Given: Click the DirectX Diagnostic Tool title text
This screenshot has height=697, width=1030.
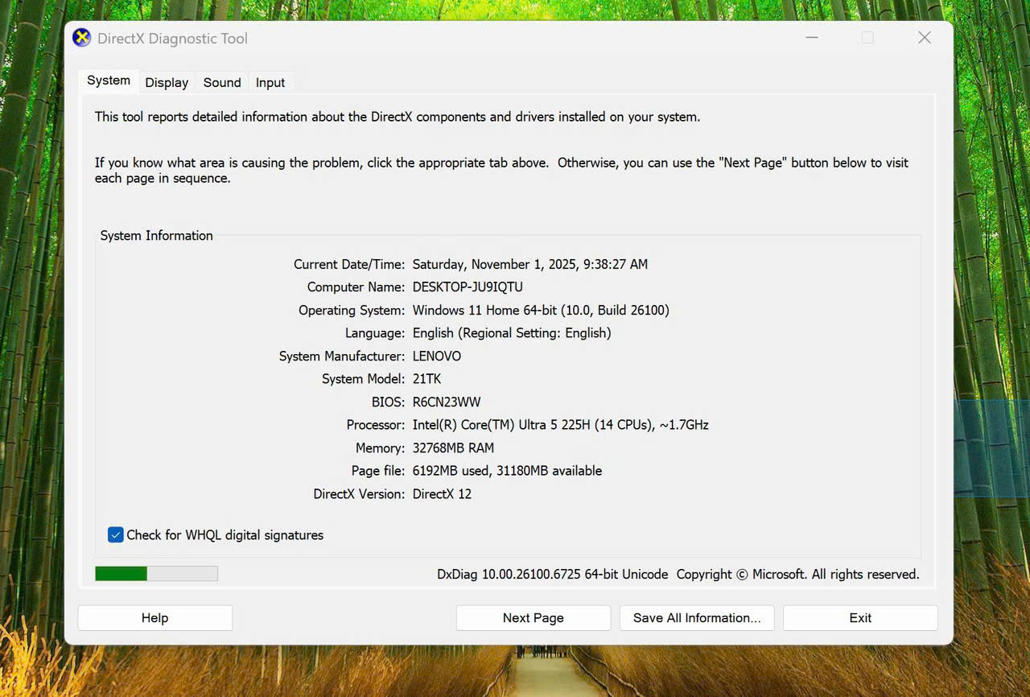Looking at the screenshot, I should [172, 39].
